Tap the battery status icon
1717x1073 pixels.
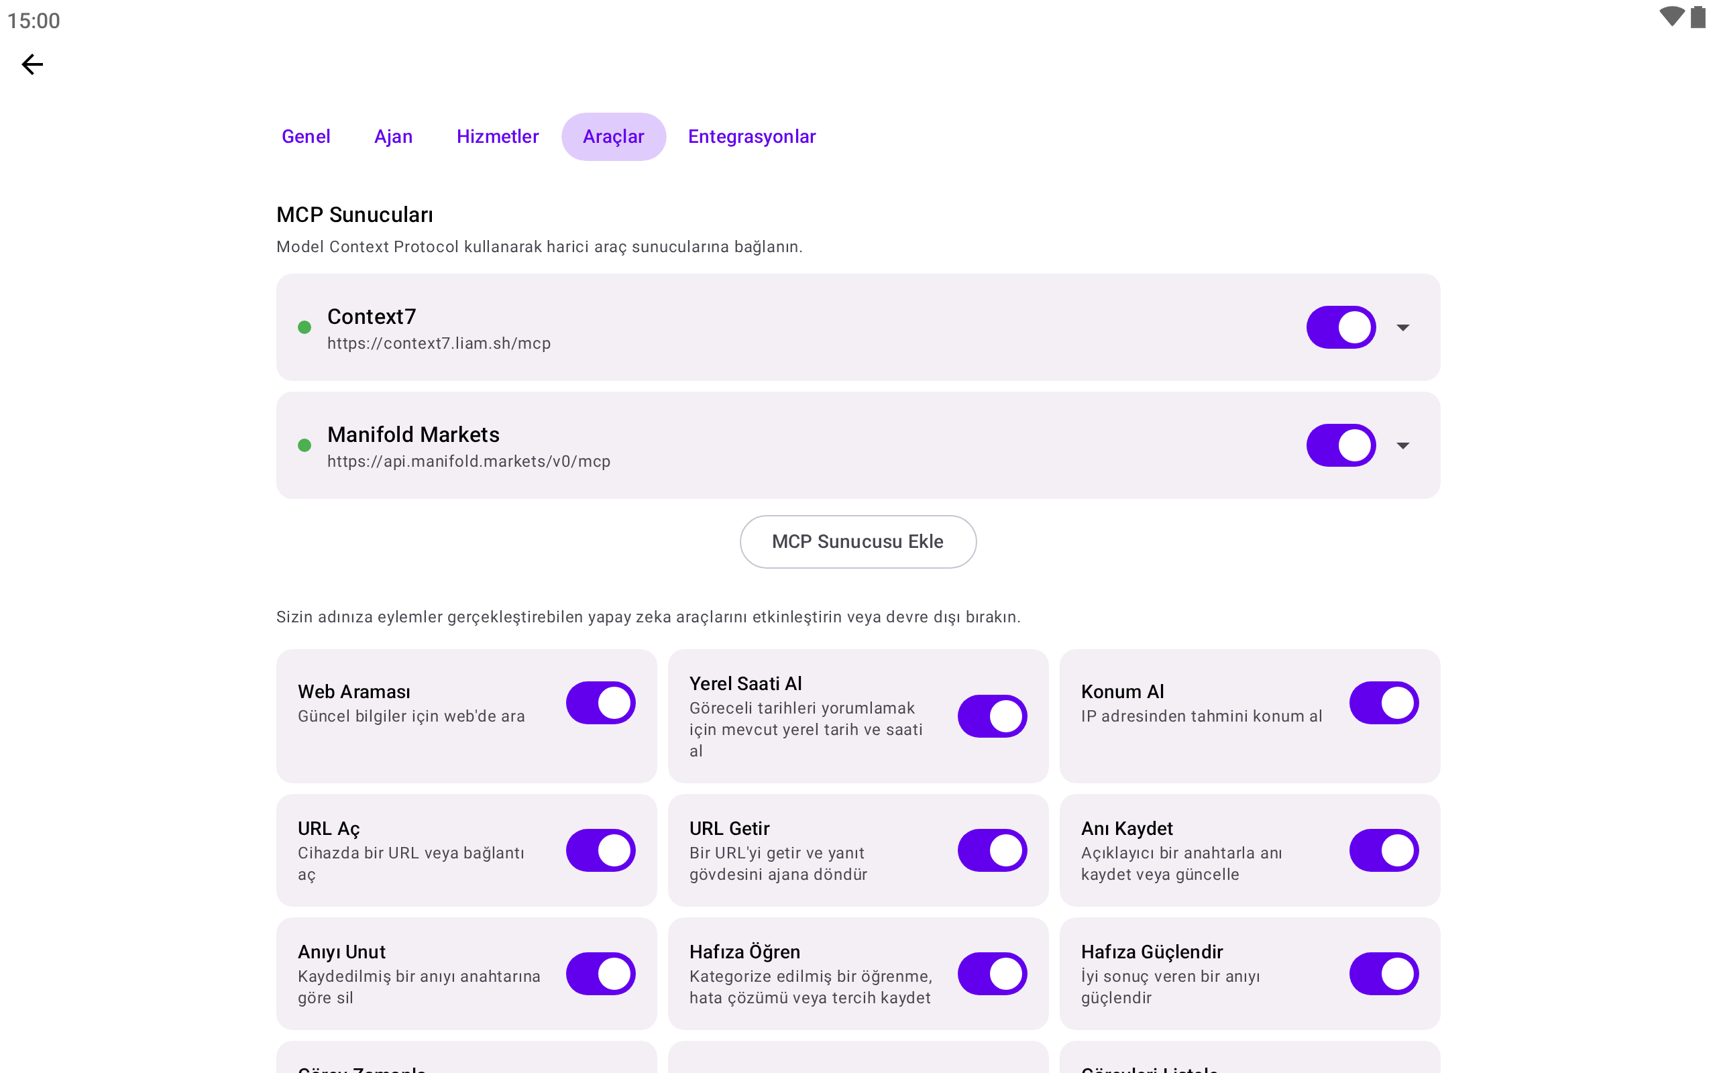point(1698,17)
